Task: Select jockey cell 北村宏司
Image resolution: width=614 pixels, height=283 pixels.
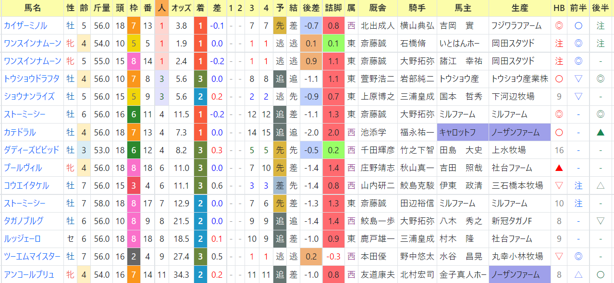Action: coord(418,274)
